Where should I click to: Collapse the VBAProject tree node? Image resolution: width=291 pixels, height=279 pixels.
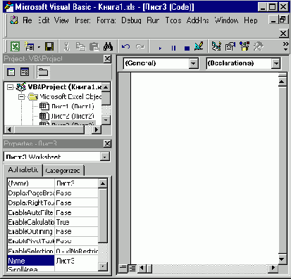pyautogui.click(x=10, y=87)
